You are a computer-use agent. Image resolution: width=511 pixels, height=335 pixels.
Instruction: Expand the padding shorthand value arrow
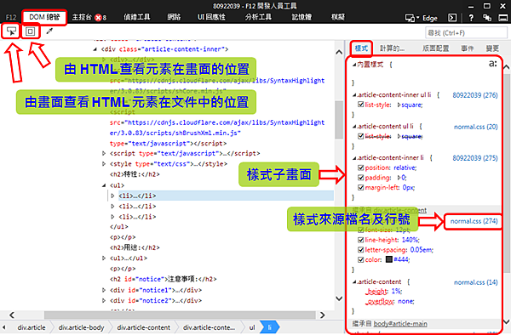coord(399,178)
